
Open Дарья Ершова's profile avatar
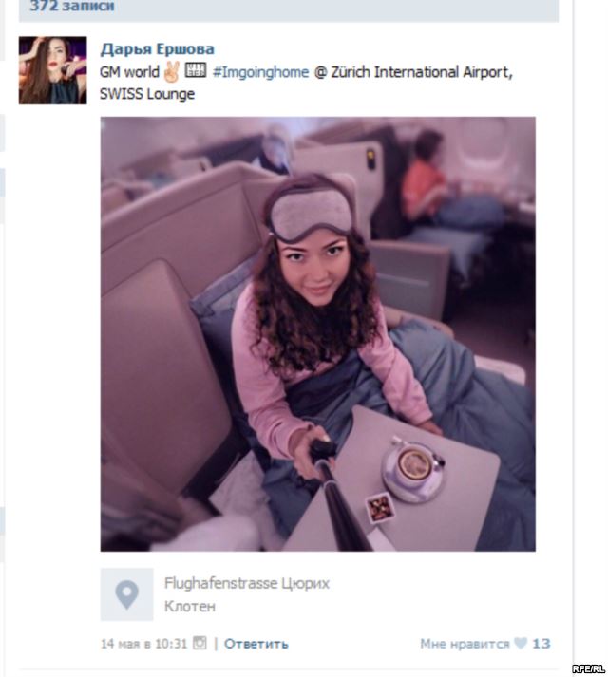coord(52,70)
